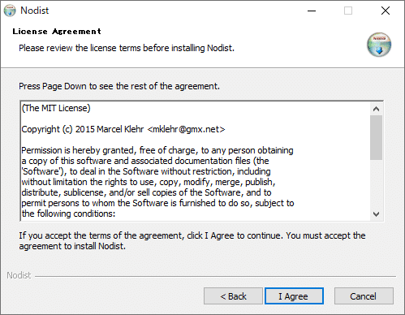This screenshot has height=315, width=405.
Task: Click the 'Press Page Down' instruction text
Action: [119, 86]
